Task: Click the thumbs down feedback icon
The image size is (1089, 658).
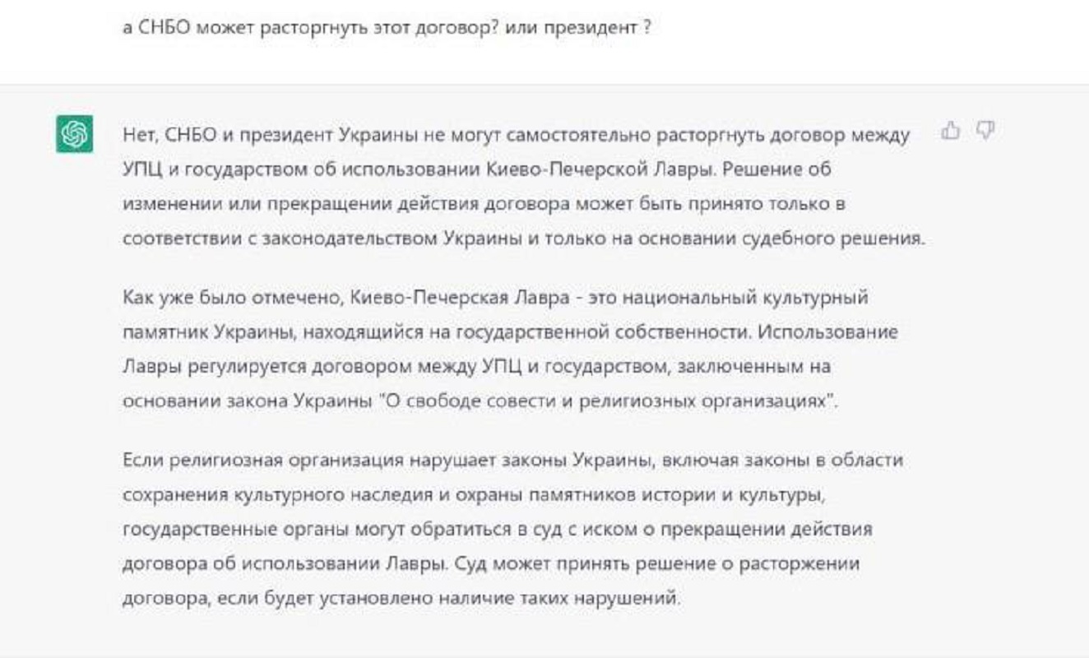Action: tap(985, 130)
